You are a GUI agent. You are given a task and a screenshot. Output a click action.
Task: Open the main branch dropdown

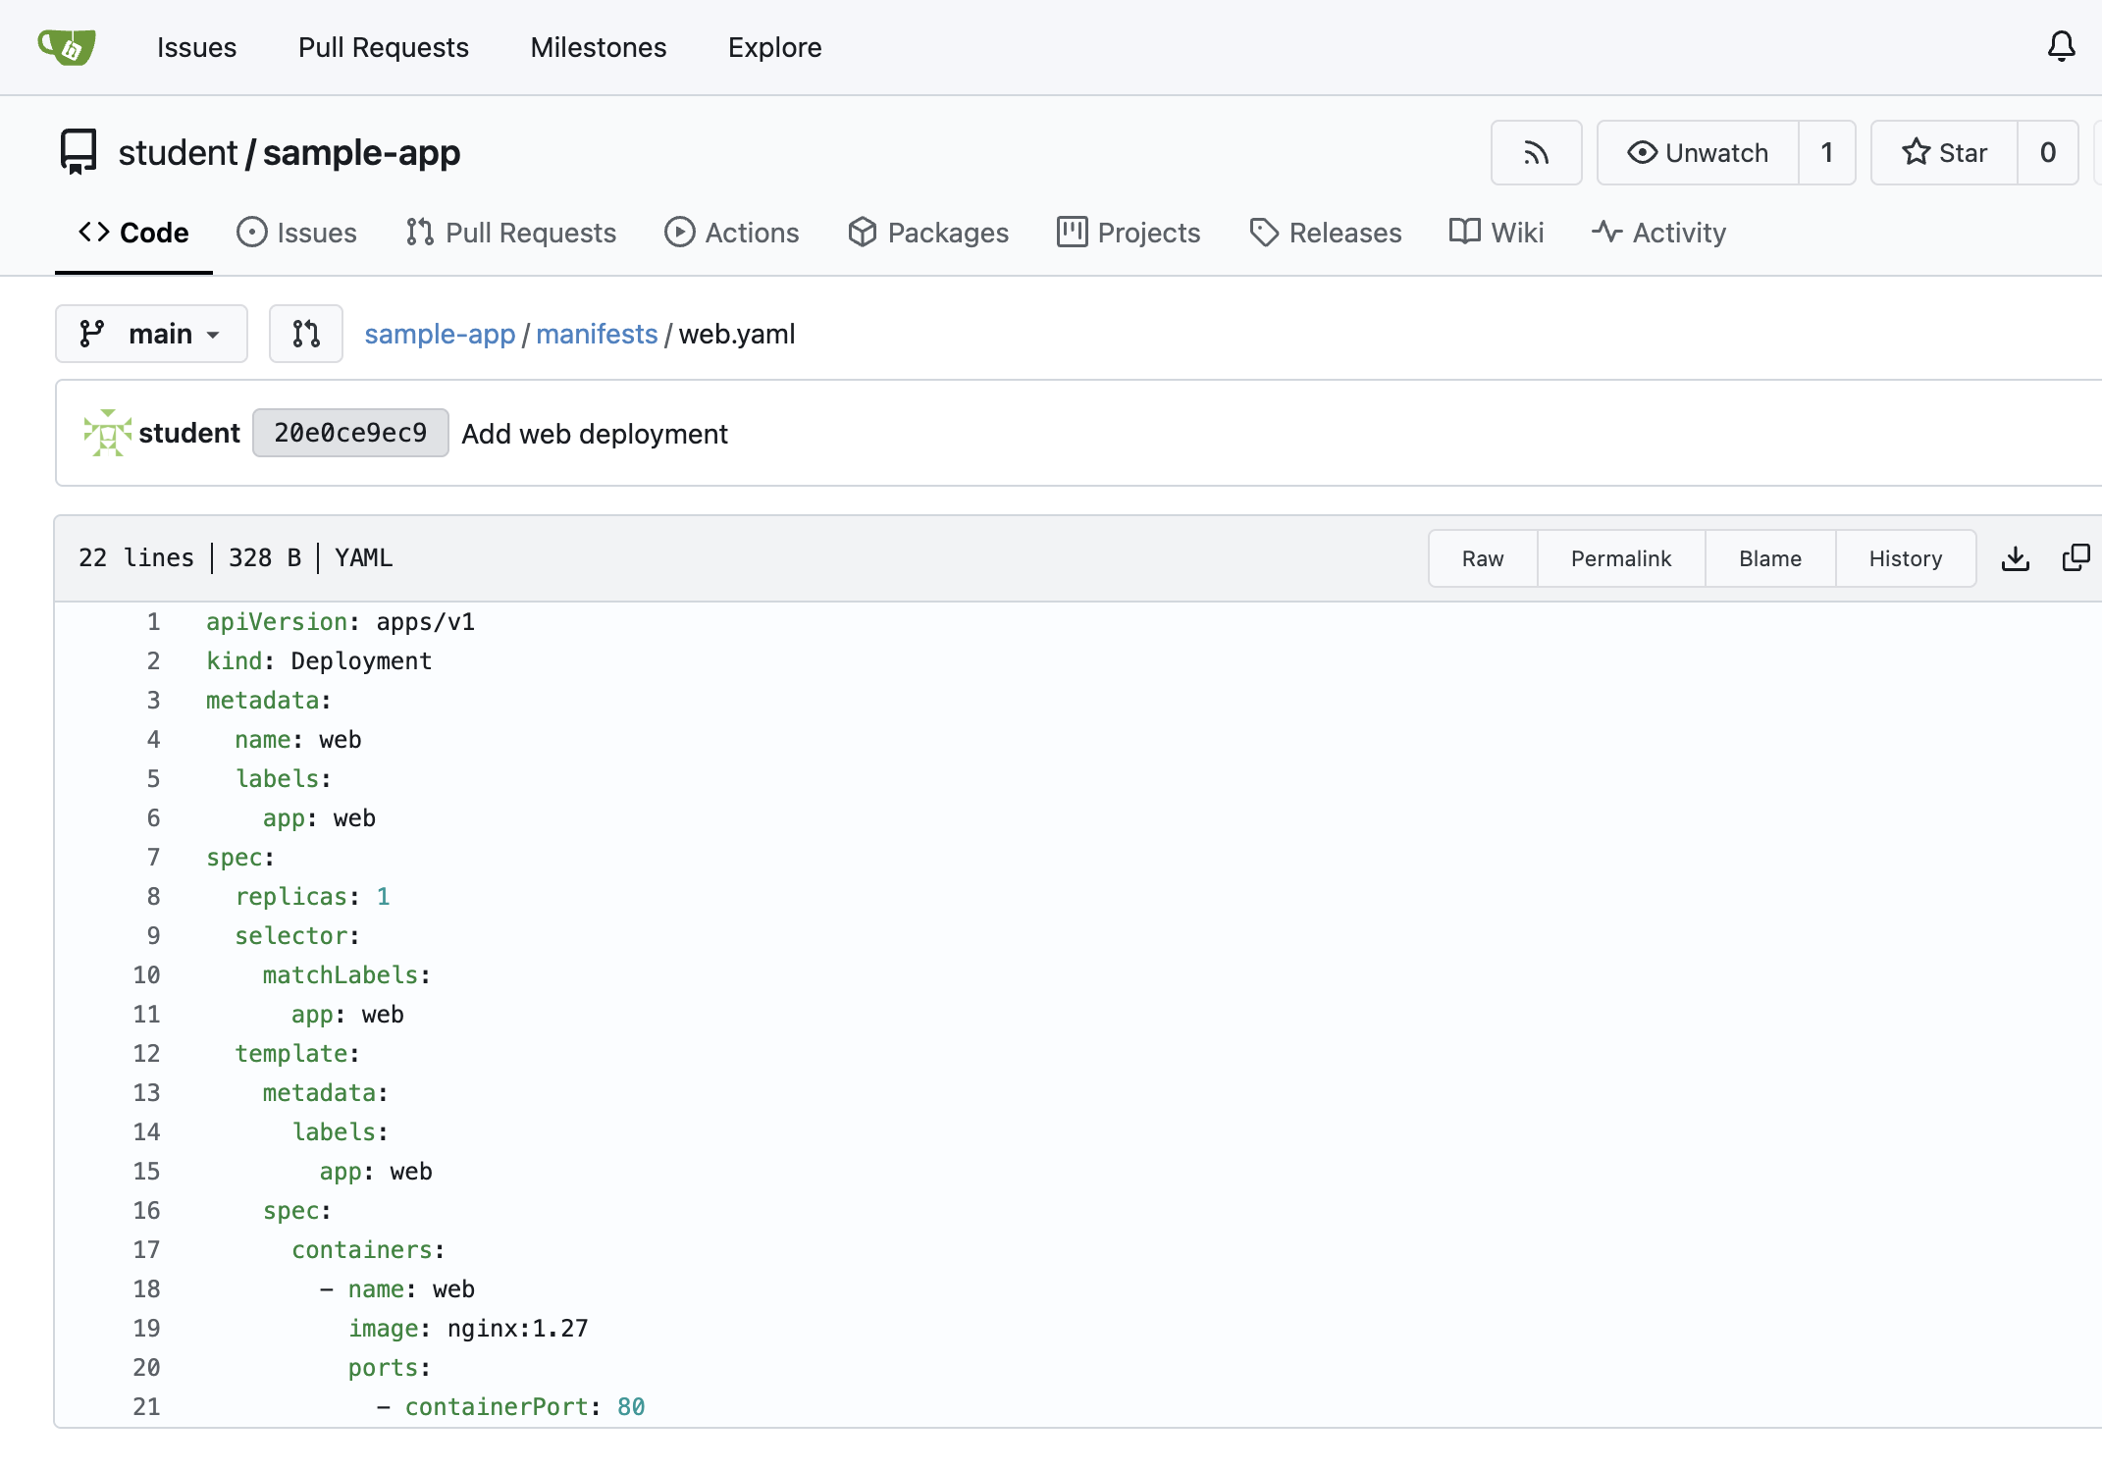(151, 334)
